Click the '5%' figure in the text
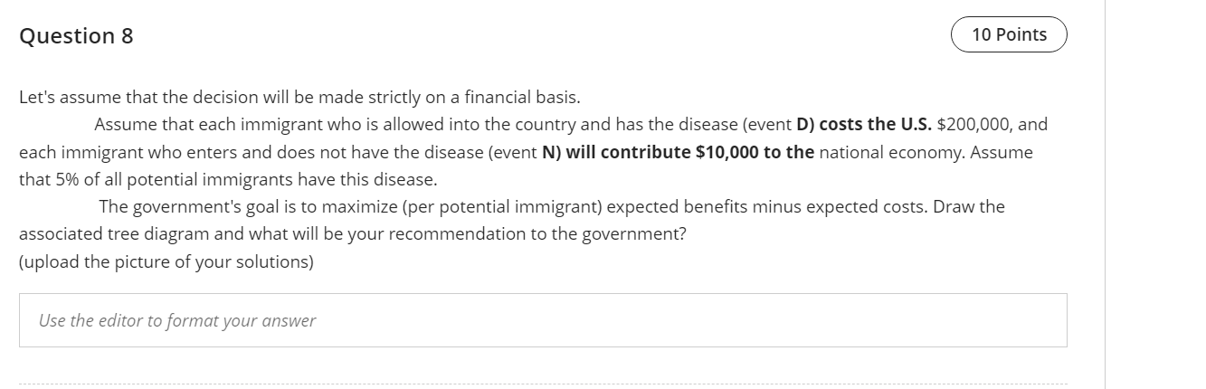Screen dimensions: 1206x389 pos(67,179)
